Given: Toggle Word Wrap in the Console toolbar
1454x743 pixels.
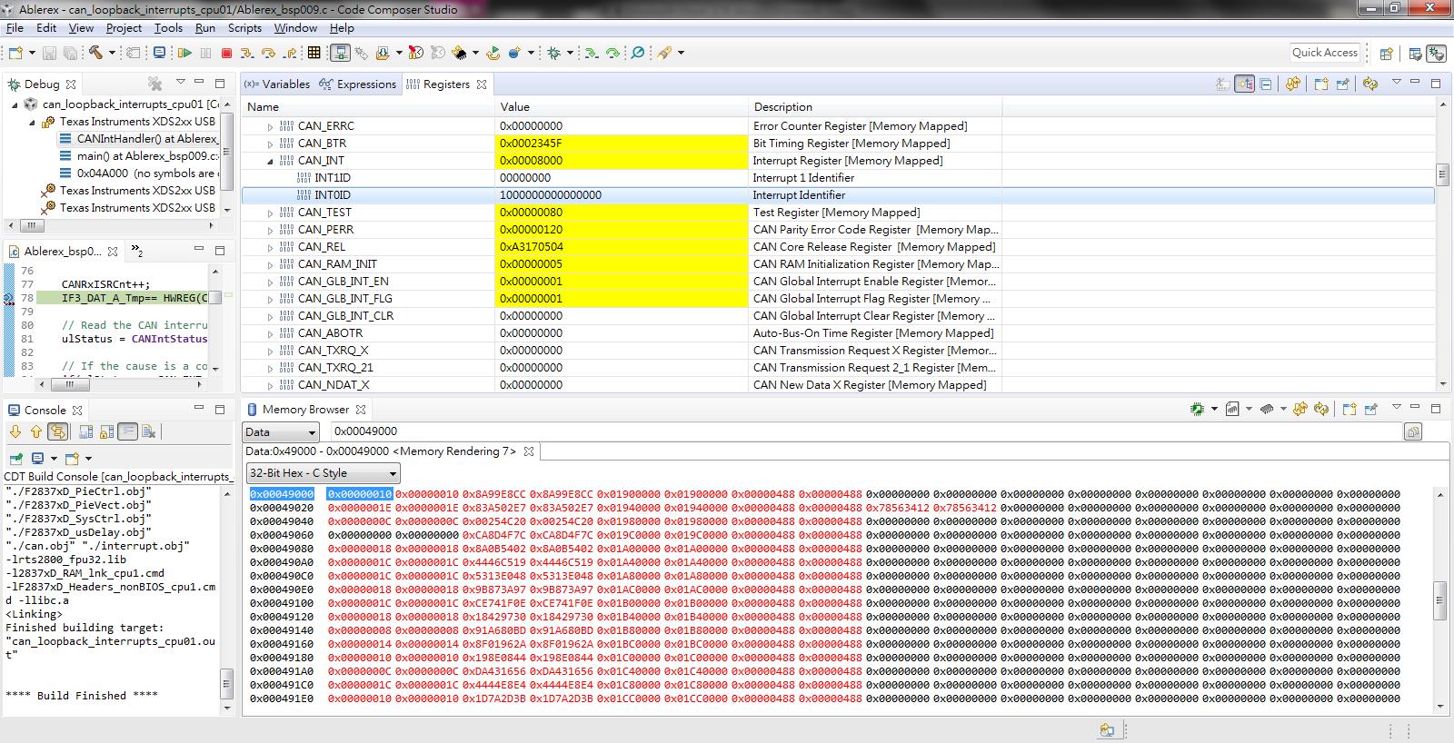Looking at the screenshot, I should [x=127, y=432].
